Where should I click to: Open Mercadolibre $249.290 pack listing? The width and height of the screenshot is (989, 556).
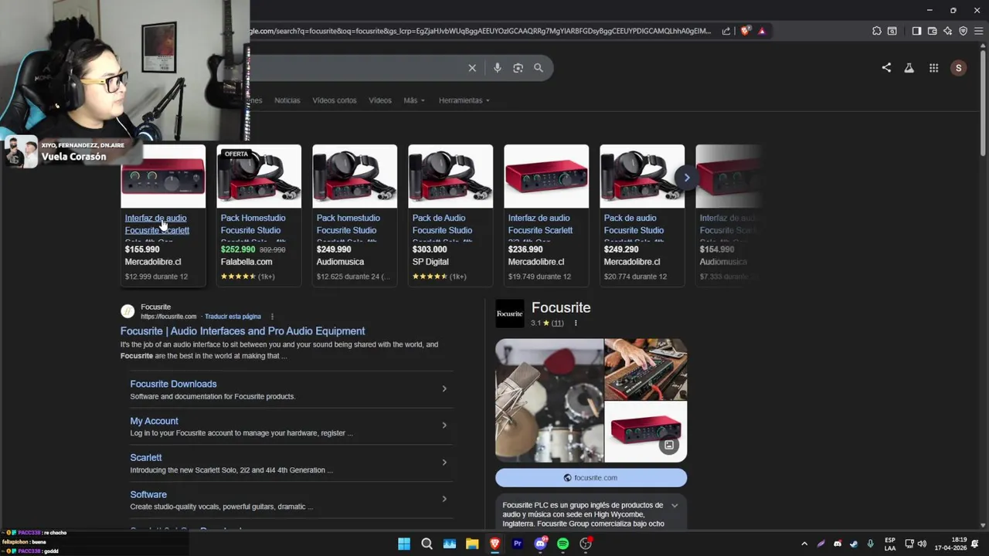[x=642, y=215]
